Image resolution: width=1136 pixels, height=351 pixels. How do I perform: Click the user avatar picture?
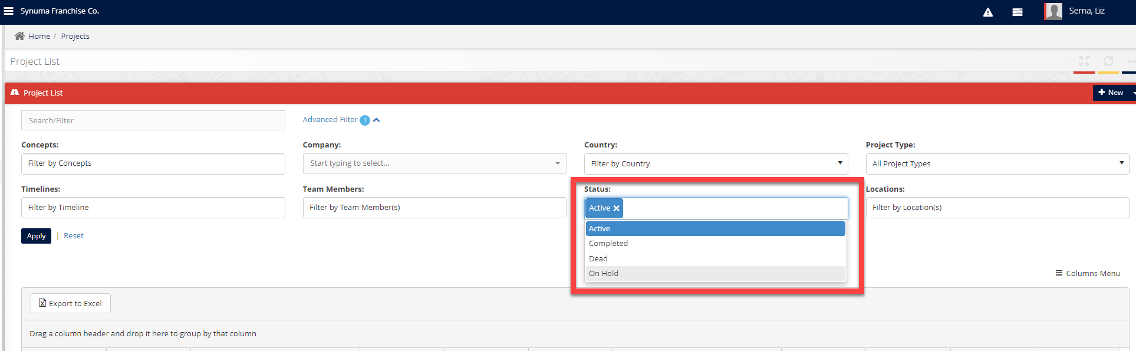1053,11
